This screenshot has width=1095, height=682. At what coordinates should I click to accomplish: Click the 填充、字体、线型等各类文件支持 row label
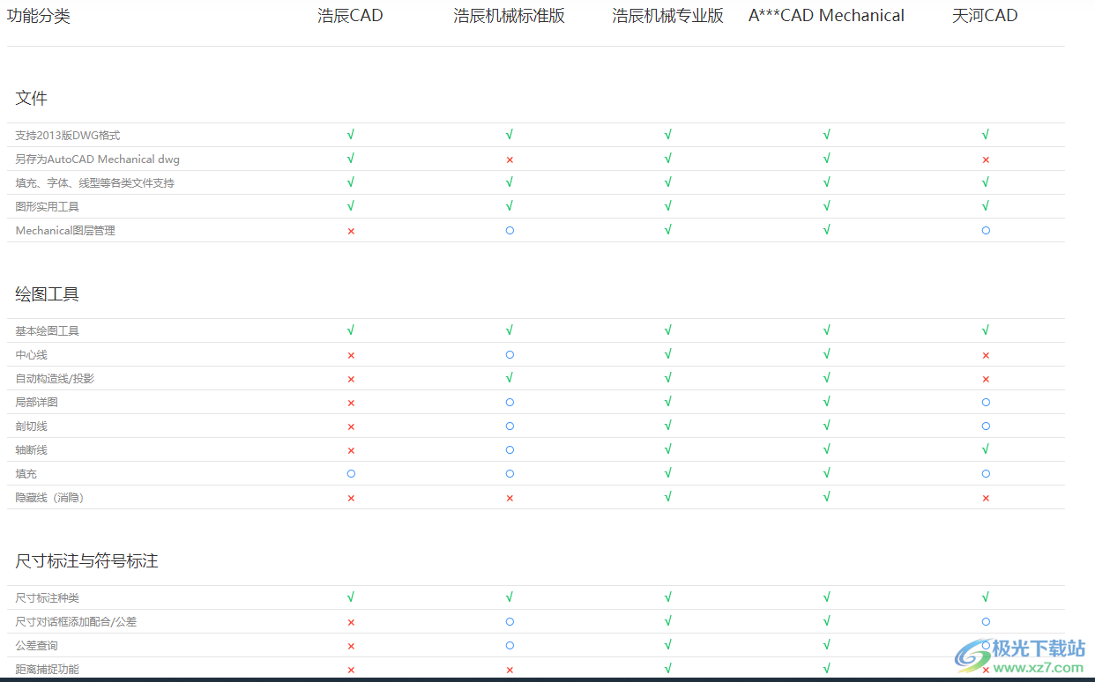pyautogui.click(x=95, y=183)
